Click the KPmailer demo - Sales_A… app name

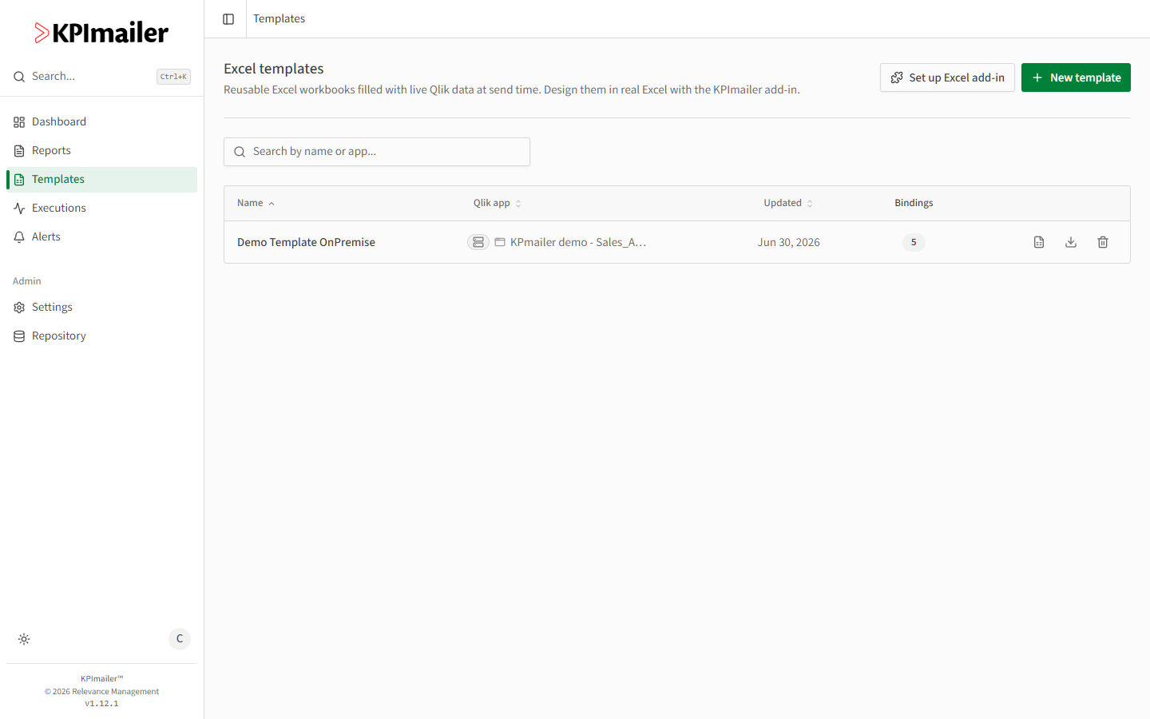click(578, 242)
